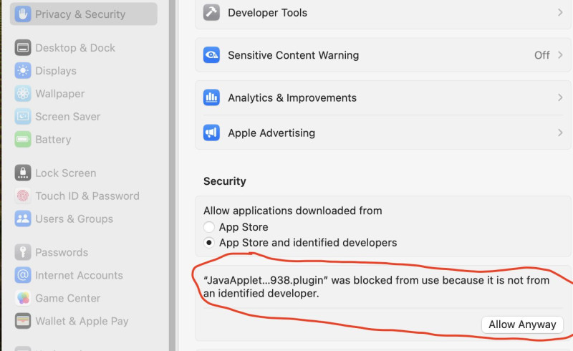Open Touch ID & Password label

point(87,196)
